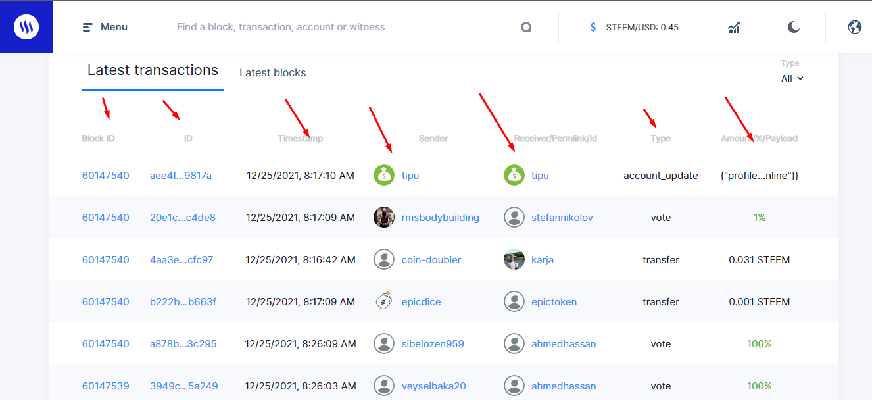Open transaction aee4f...9817a
Screen dimensions: 872x400
[181, 176]
